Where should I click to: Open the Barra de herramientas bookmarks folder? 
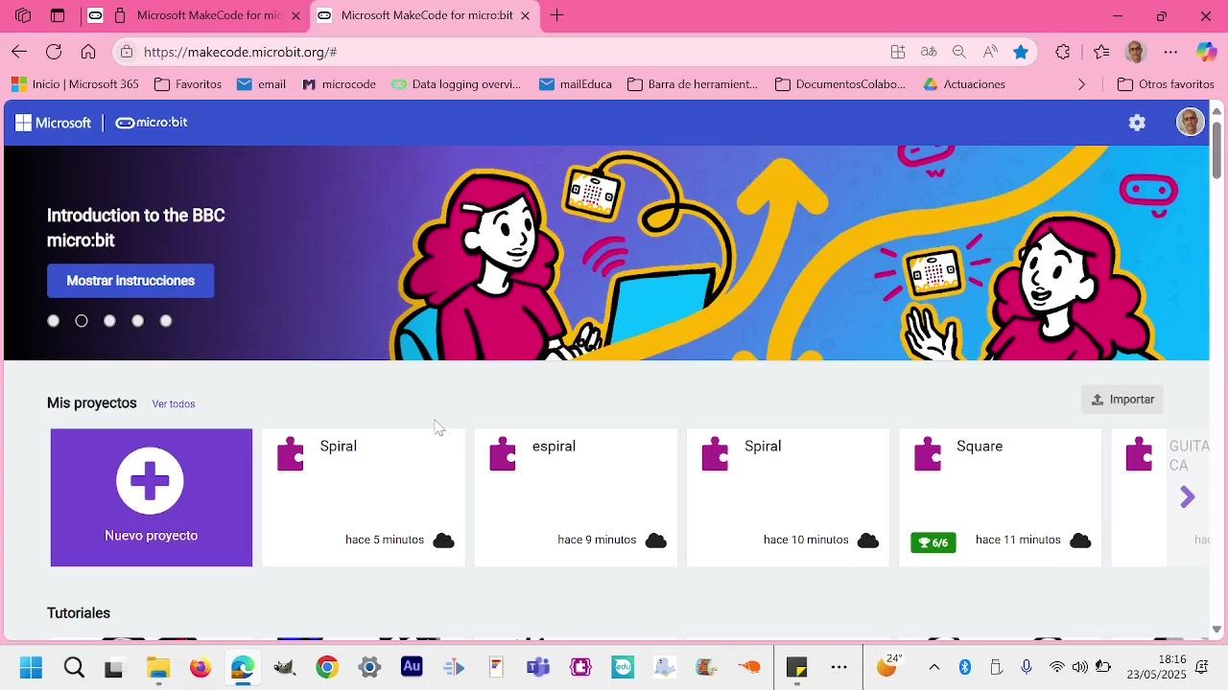click(x=693, y=84)
